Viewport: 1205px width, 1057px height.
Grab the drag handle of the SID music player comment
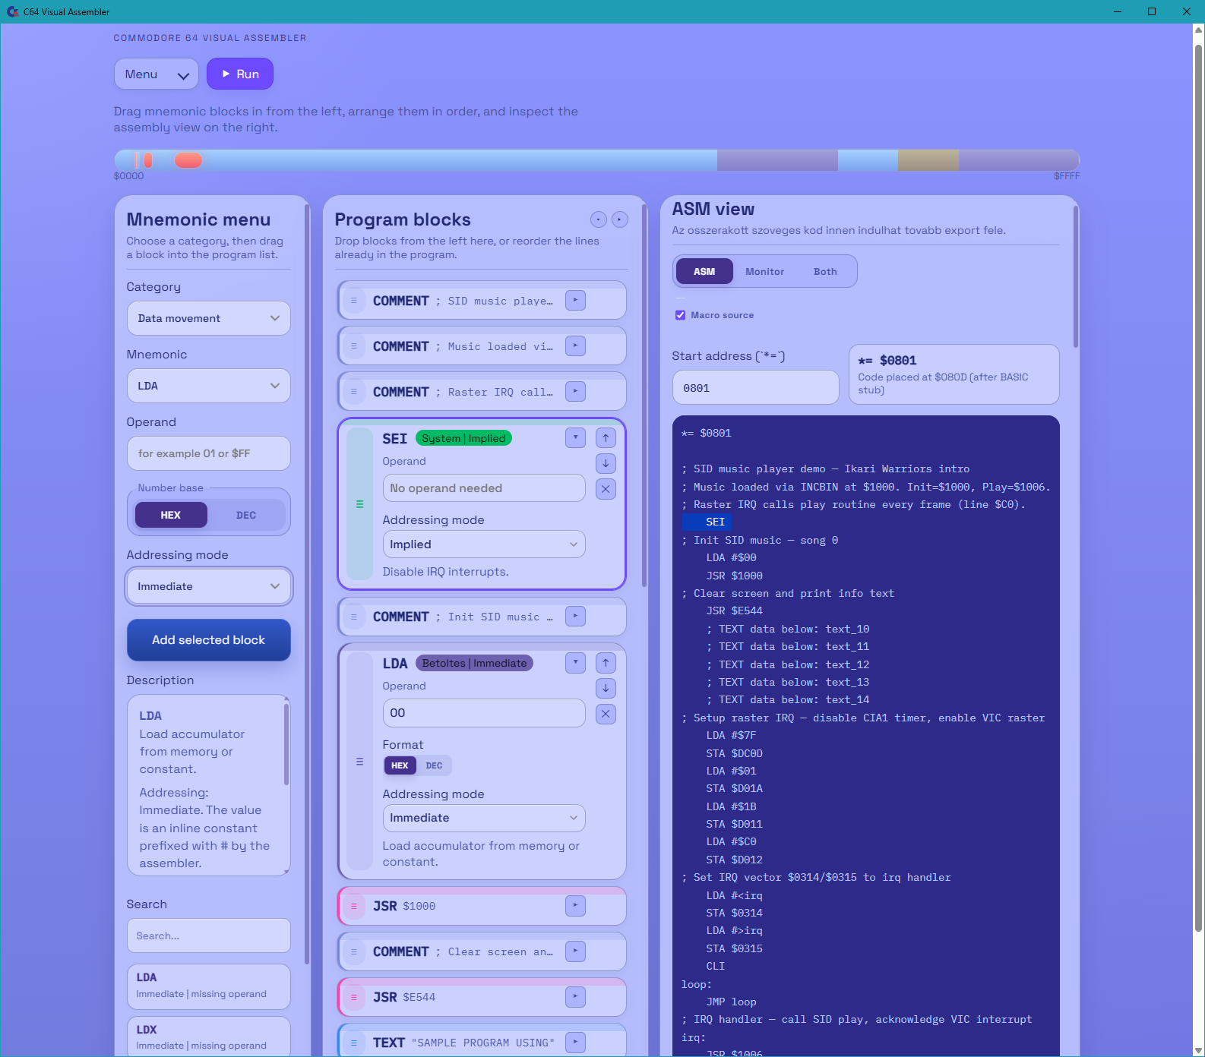353,301
